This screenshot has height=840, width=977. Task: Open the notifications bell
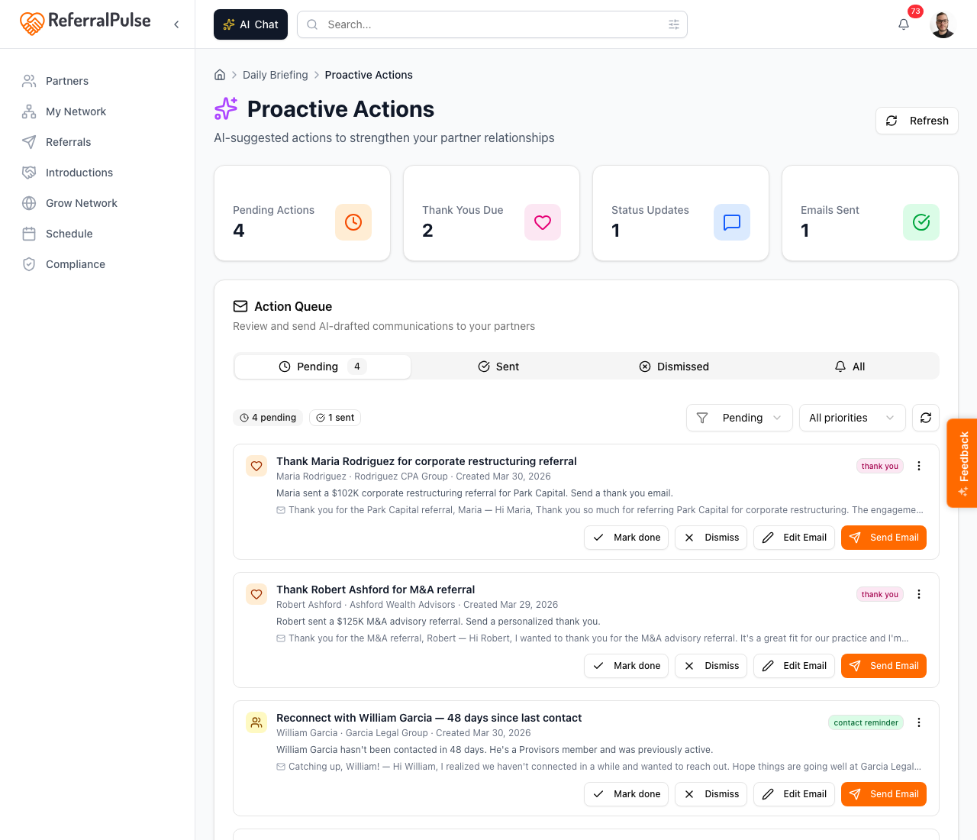904,24
